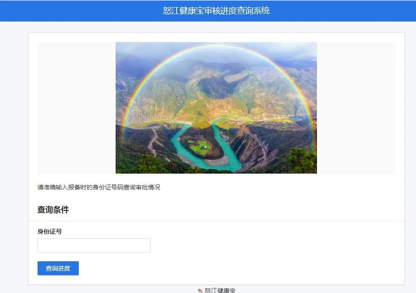Click the 身份证号 field label

[50, 231]
